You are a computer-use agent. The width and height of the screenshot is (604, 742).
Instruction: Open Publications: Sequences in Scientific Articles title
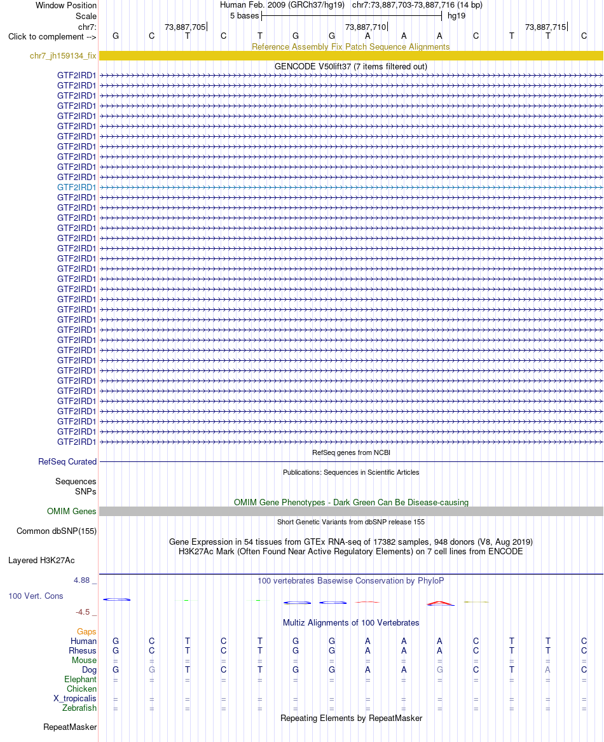tap(351, 472)
